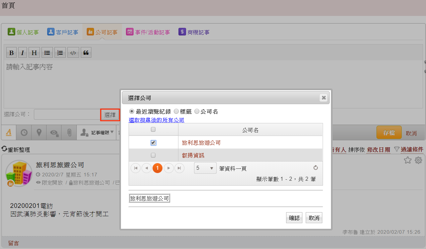Viewport: 426px width, 249px height.
Task: Uncheck the 旅利思旅遊公司 checkbox
Action: (x=153, y=143)
